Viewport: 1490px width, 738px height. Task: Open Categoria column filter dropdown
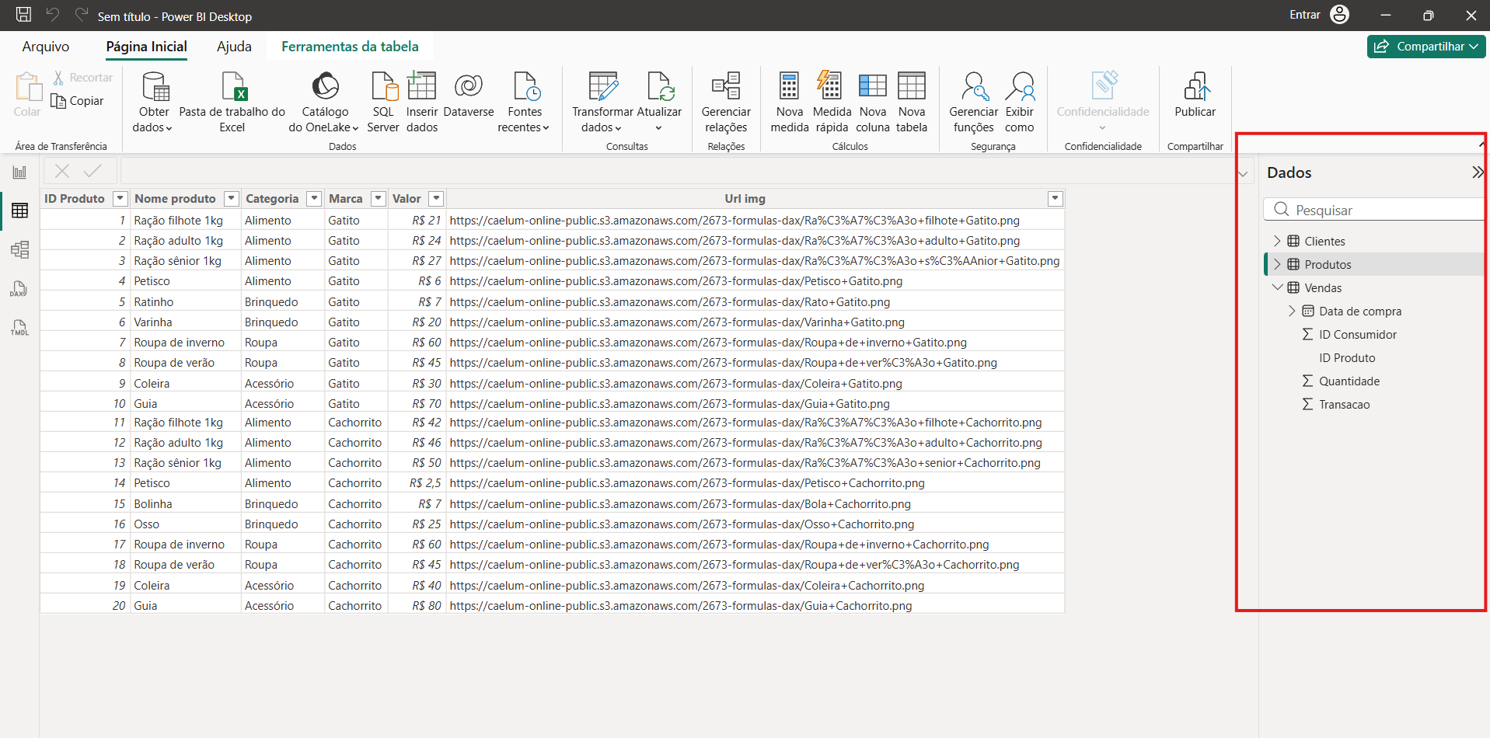[x=315, y=199]
